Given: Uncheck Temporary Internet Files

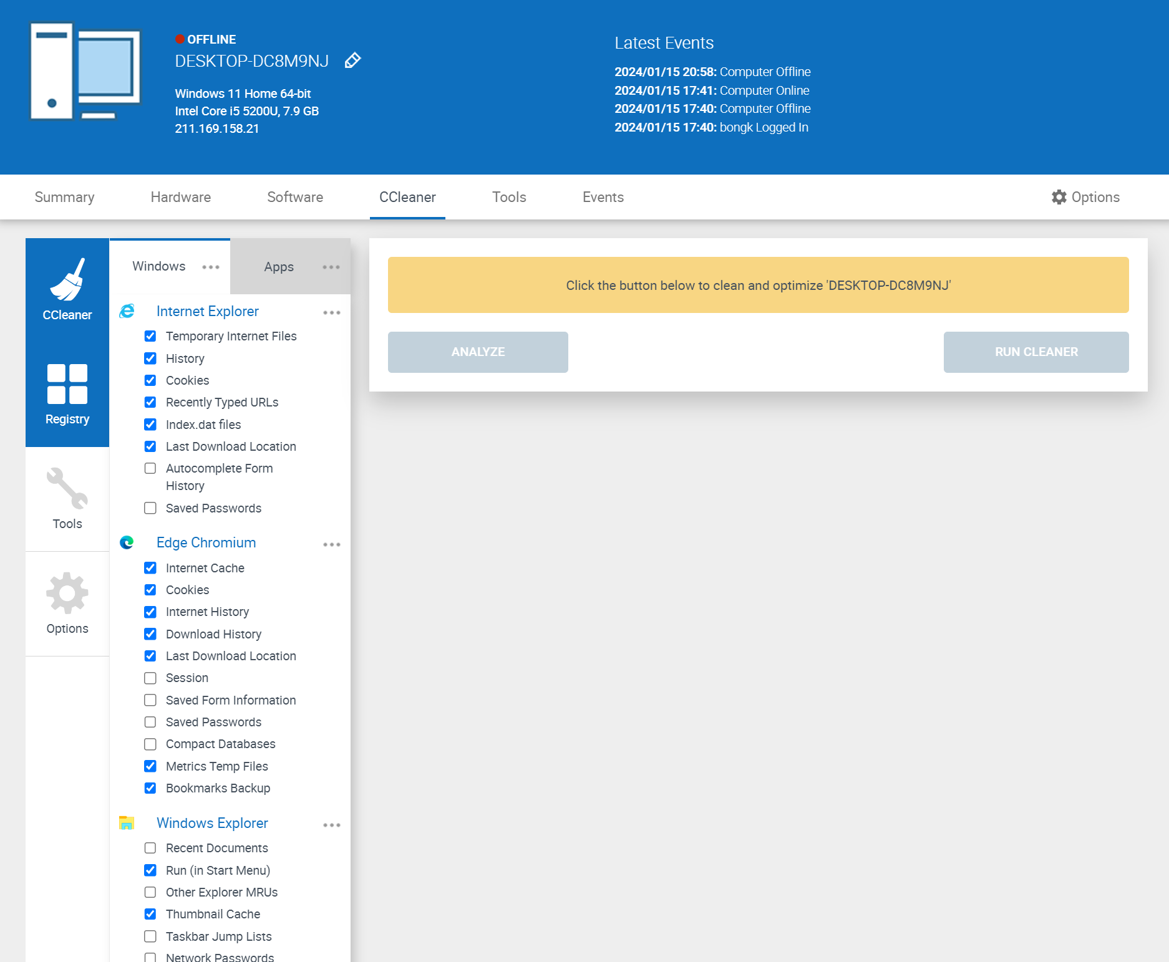Looking at the screenshot, I should pos(150,336).
